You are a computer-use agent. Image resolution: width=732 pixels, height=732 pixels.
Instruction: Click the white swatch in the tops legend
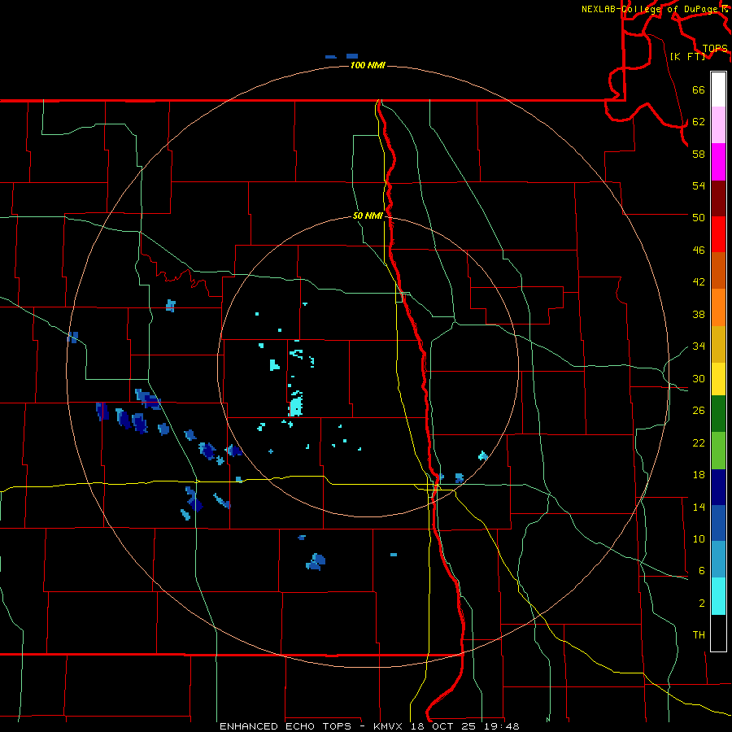[718, 89]
